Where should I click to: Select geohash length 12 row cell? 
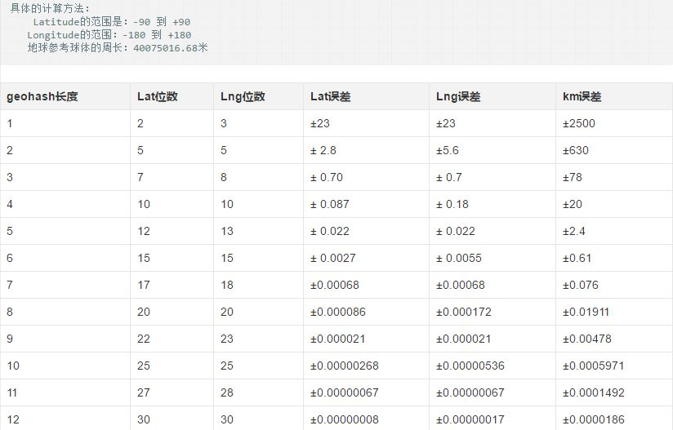(x=11, y=419)
